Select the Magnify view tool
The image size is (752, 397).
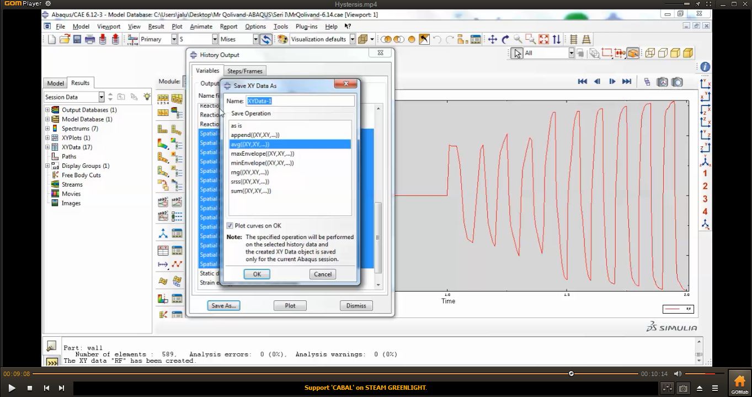pos(518,39)
